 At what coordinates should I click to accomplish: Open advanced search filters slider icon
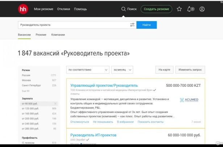132,25
